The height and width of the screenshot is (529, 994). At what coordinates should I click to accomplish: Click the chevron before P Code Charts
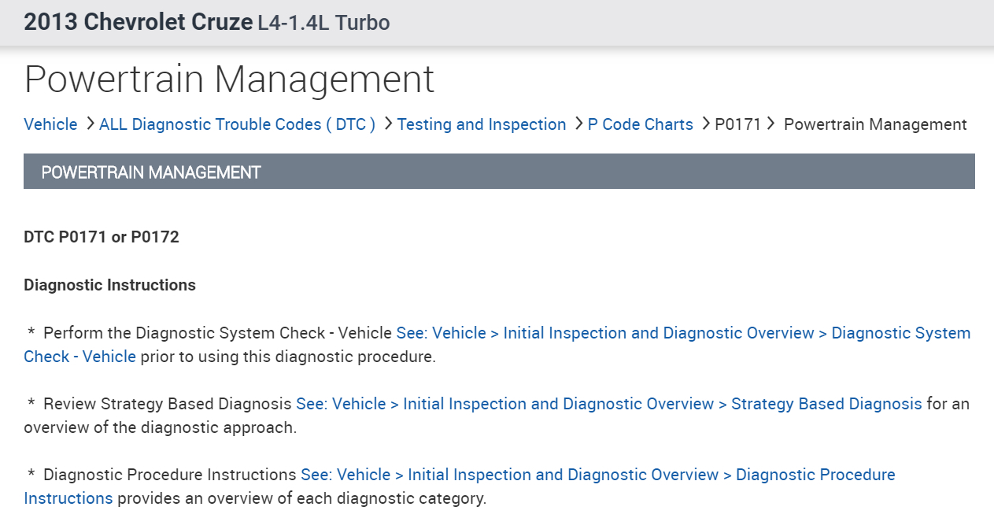[579, 124]
